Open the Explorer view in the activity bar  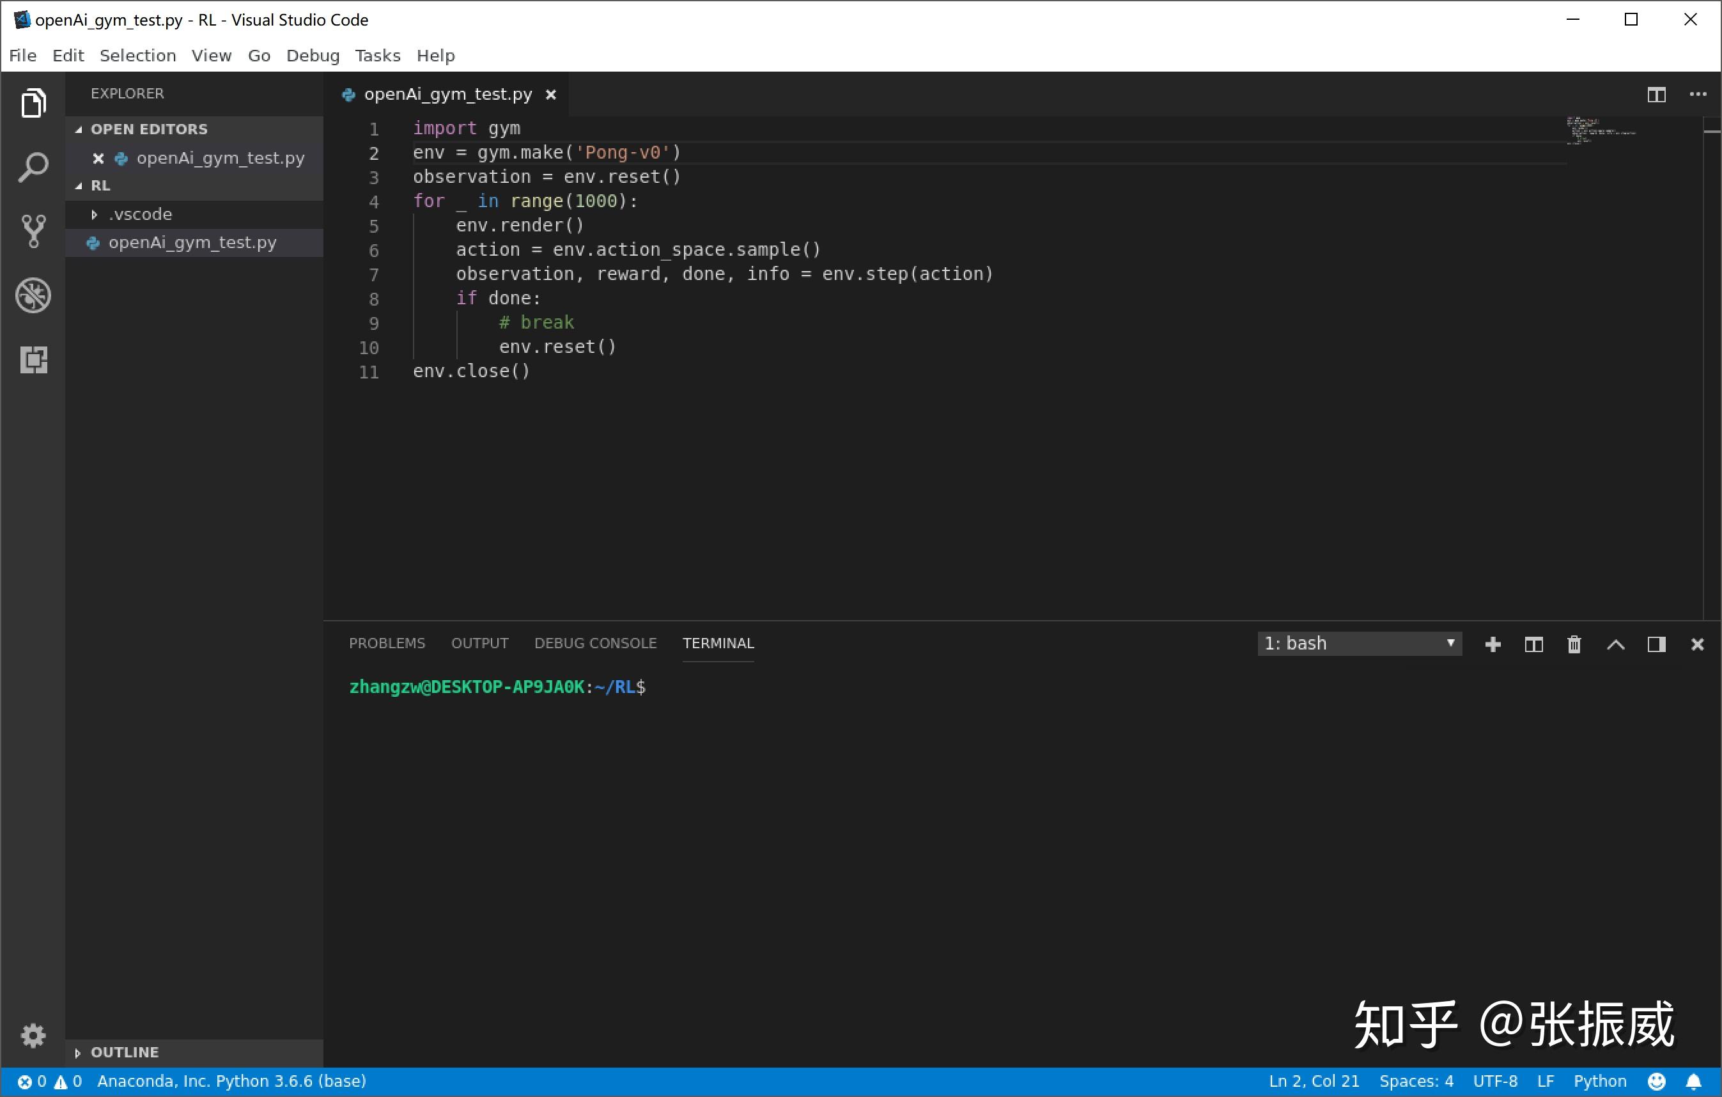pyautogui.click(x=33, y=103)
